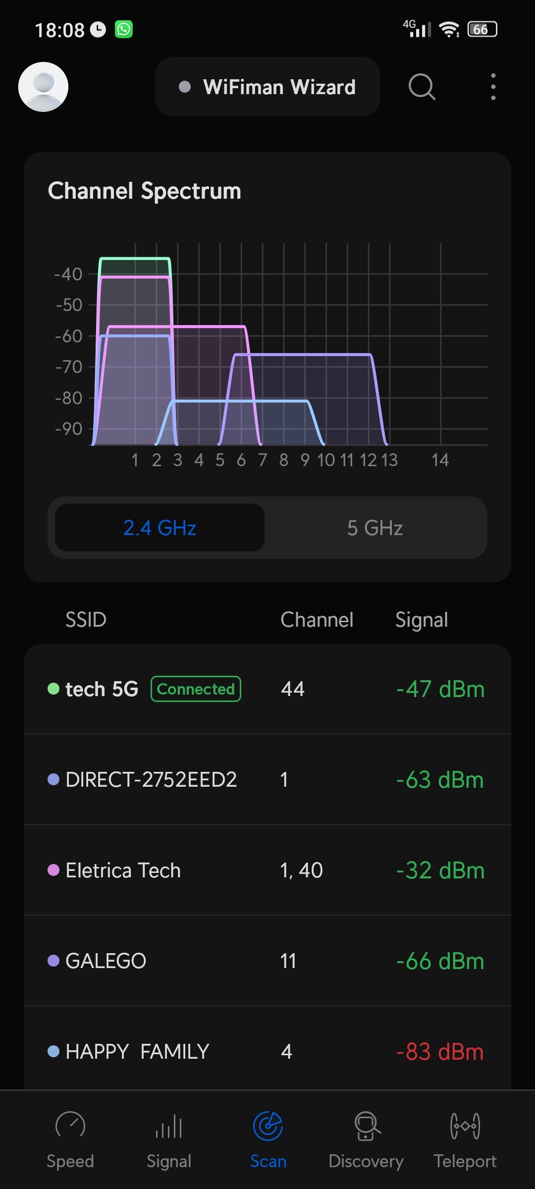Tap the WiFiman Wizard status pill
Image resolution: width=535 pixels, height=1189 pixels.
[x=267, y=87]
